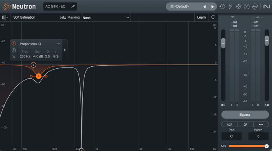
Task: Select the notch band node at bottom
Action: pos(82,149)
